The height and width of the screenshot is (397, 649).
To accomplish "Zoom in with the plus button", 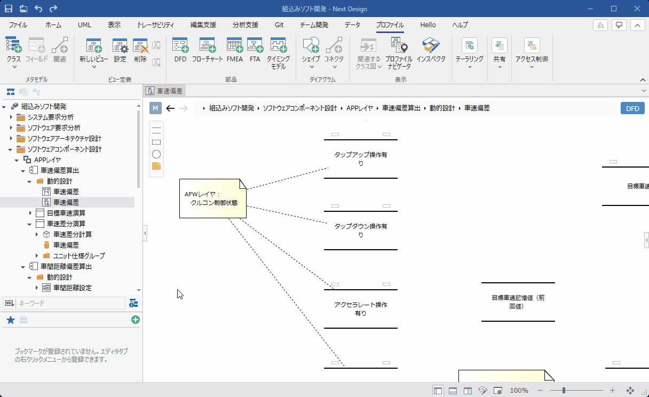I will [x=612, y=391].
